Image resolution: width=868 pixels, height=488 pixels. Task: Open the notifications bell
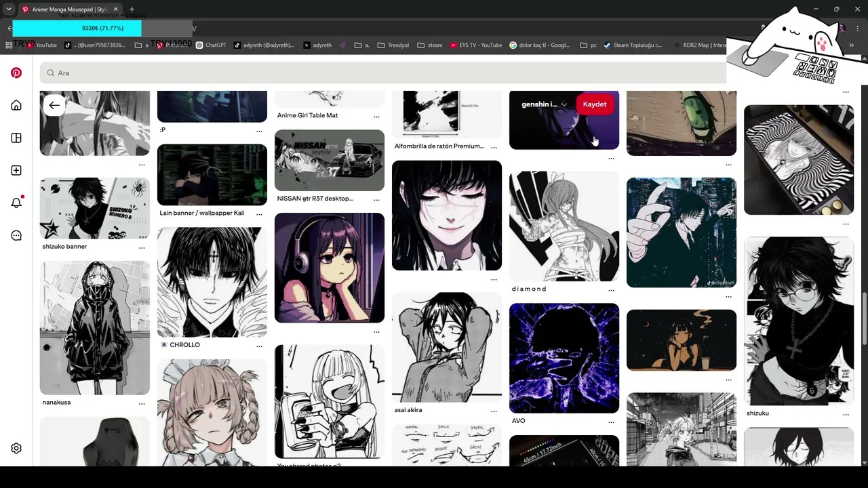point(16,203)
